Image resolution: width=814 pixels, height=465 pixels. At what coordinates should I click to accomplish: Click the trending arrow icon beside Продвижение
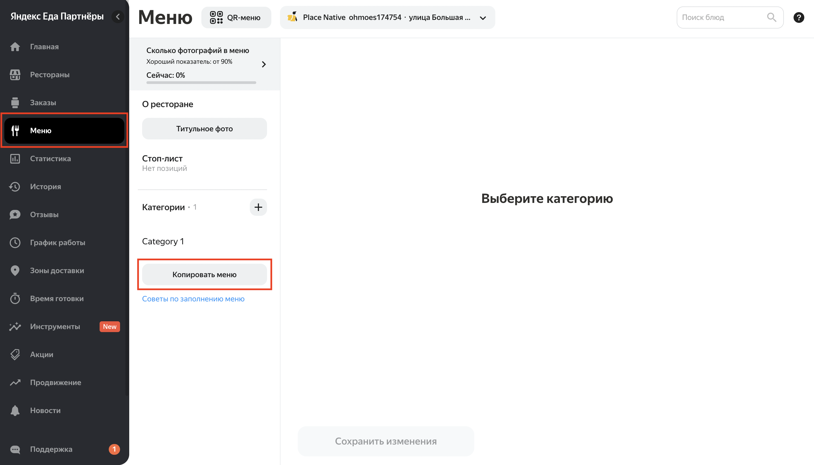point(15,383)
